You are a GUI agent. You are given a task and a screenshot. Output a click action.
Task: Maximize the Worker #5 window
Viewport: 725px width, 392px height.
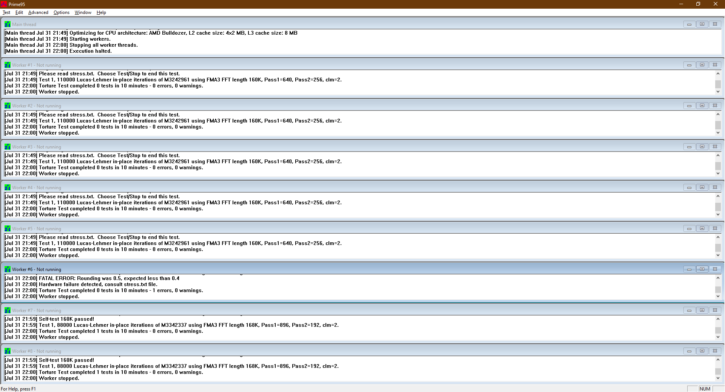tap(702, 228)
